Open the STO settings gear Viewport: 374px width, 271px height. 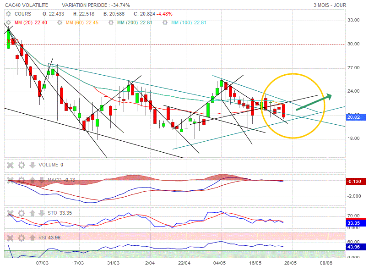tap(22, 213)
